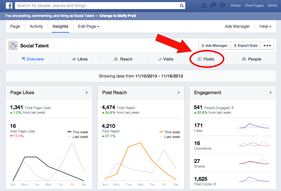Click the Social Talent page thumbnail
Image resolution: width=281 pixels, height=191 pixels.
pos(13,46)
